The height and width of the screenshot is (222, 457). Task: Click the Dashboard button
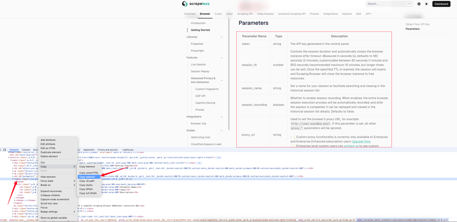click(441, 4)
